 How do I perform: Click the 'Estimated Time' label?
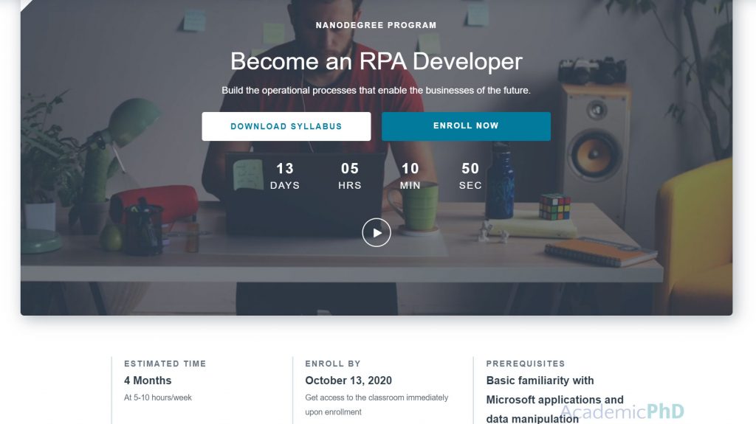coord(165,364)
